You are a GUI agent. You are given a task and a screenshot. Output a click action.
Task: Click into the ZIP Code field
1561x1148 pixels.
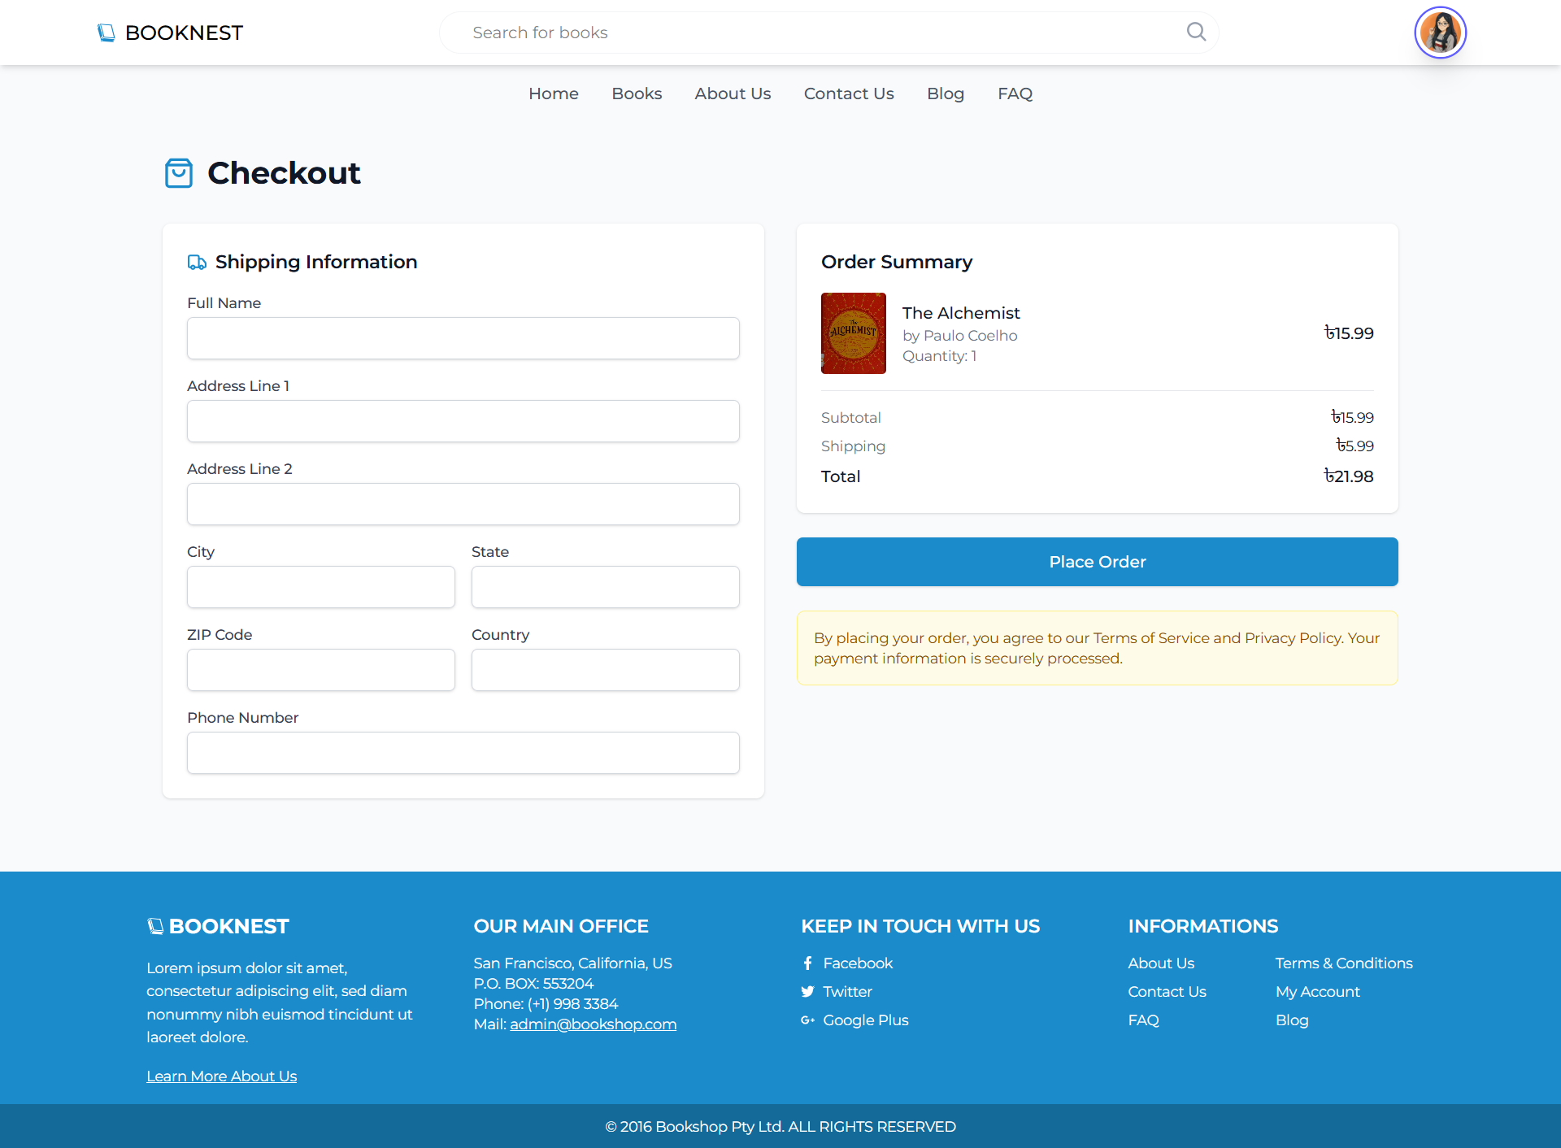pos(320,670)
